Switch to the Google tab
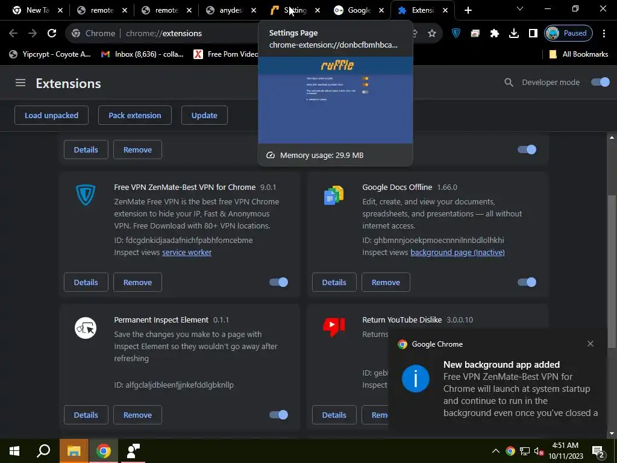The width and height of the screenshot is (617, 463). (x=359, y=10)
